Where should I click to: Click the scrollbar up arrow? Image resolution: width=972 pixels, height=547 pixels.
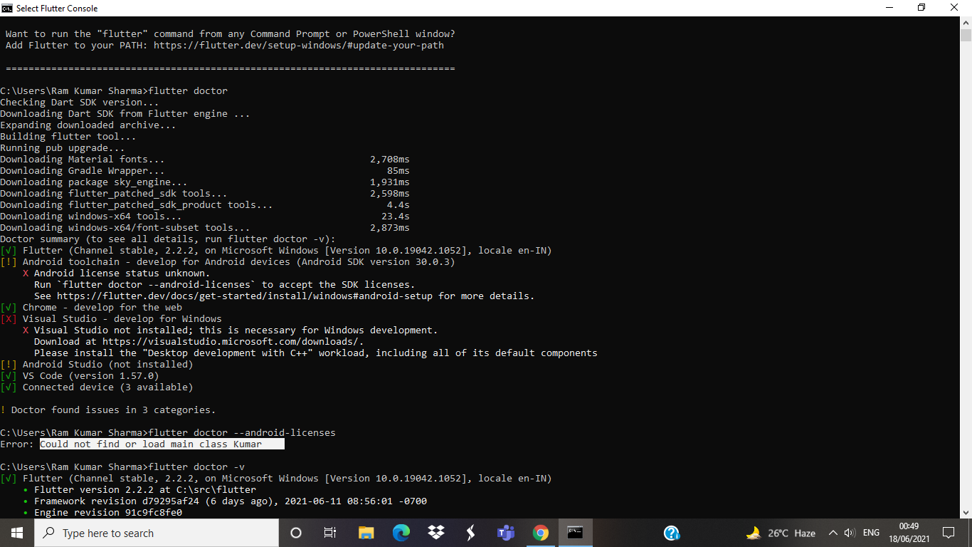point(966,23)
